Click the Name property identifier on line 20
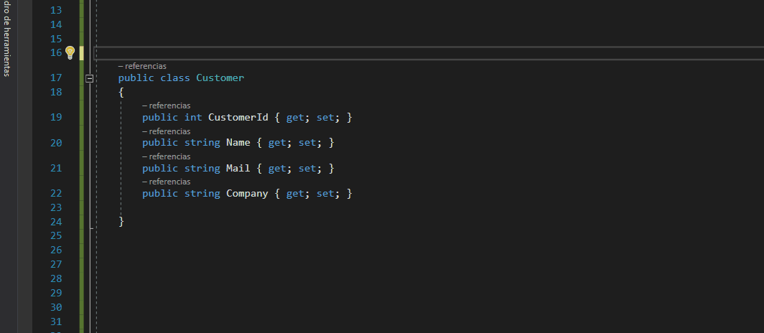This screenshot has width=764, height=333. 238,143
